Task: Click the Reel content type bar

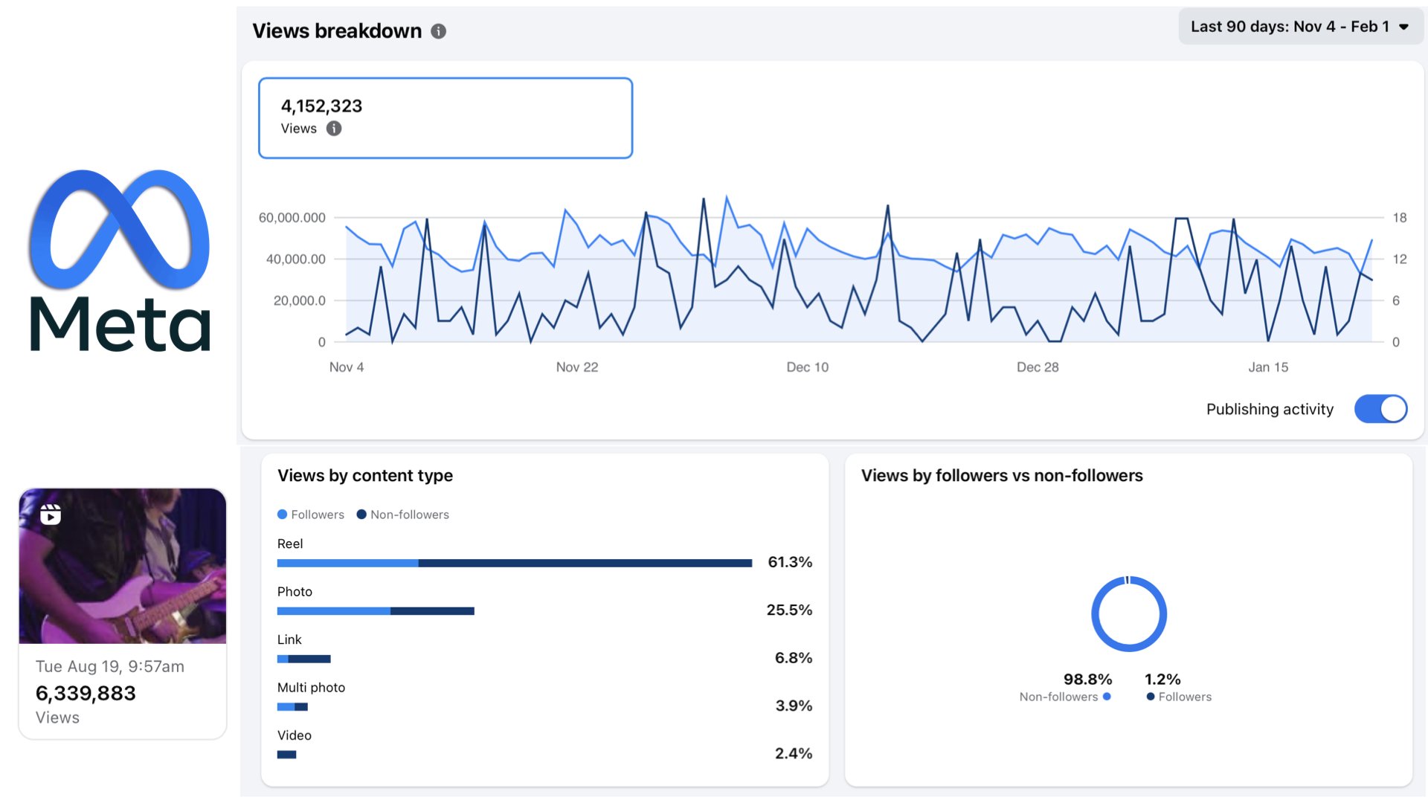Action: tap(514, 564)
